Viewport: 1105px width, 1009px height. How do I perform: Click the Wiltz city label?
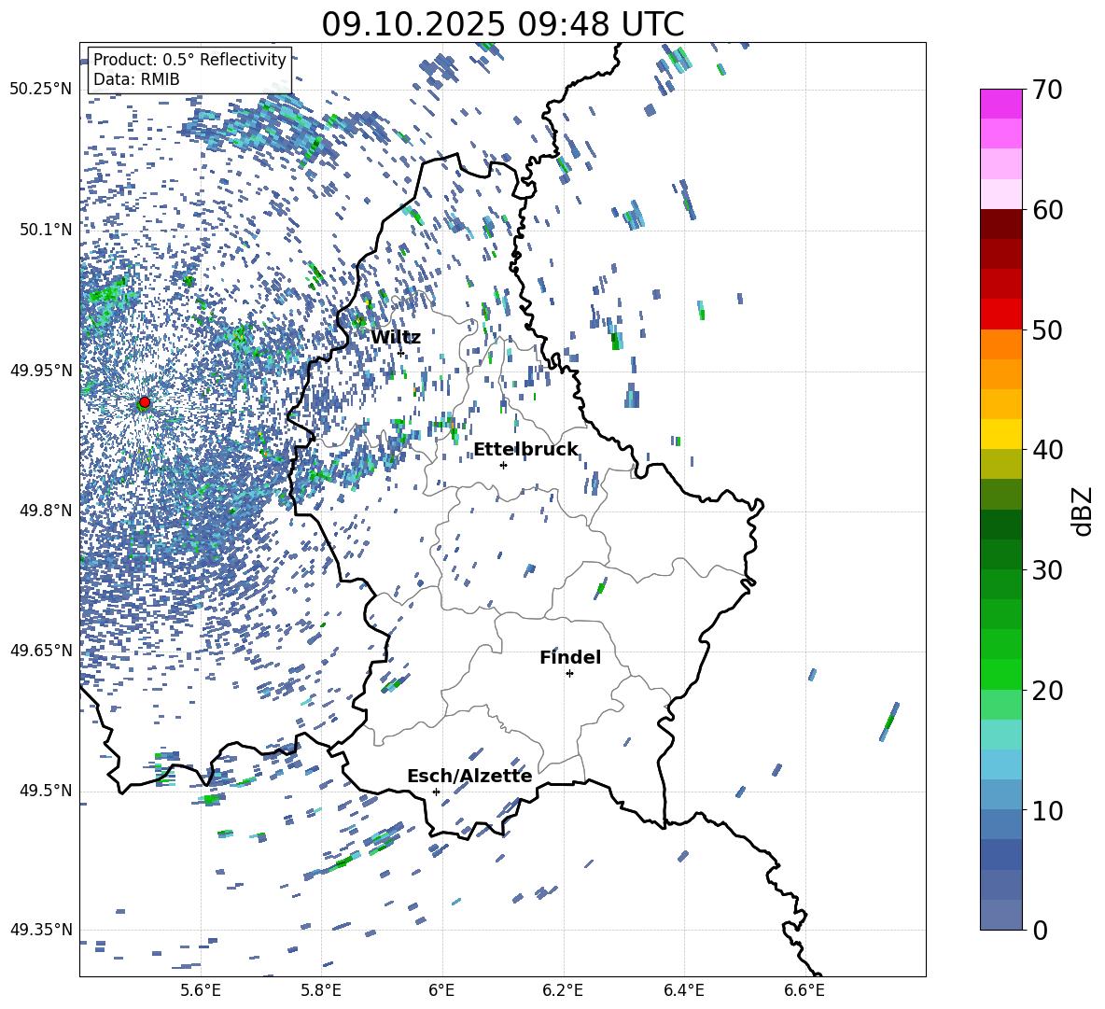pos(396,338)
